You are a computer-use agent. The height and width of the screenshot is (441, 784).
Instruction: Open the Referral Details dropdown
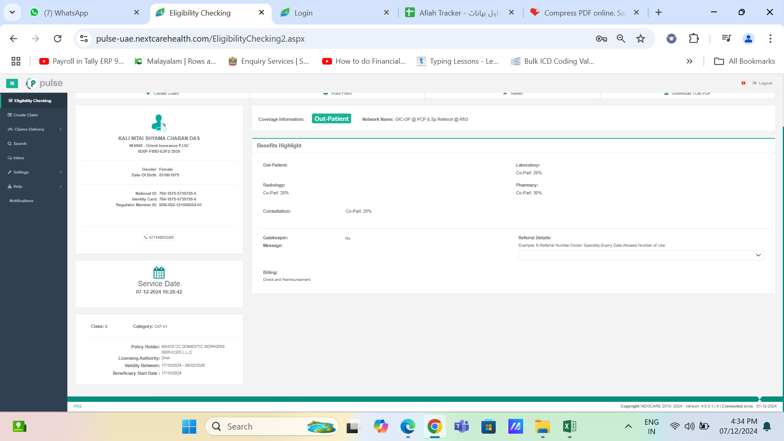click(x=641, y=255)
